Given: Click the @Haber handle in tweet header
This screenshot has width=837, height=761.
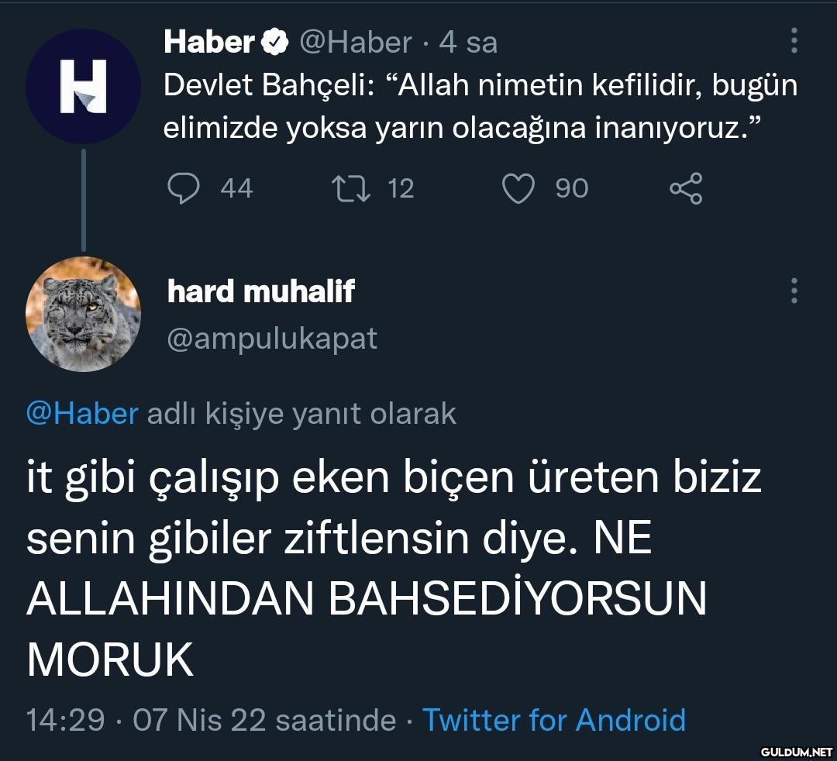Looking at the screenshot, I should (356, 42).
